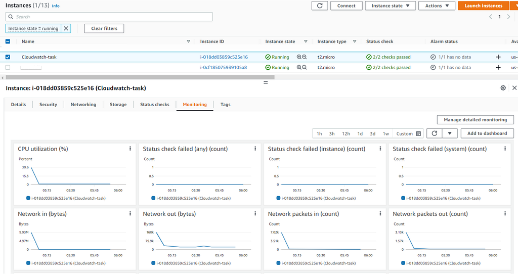Sort by Instance state column arrow

click(x=306, y=41)
